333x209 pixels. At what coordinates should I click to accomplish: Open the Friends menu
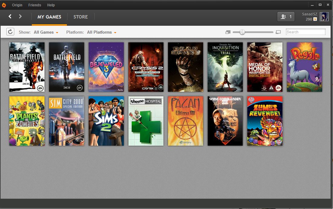click(35, 5)
